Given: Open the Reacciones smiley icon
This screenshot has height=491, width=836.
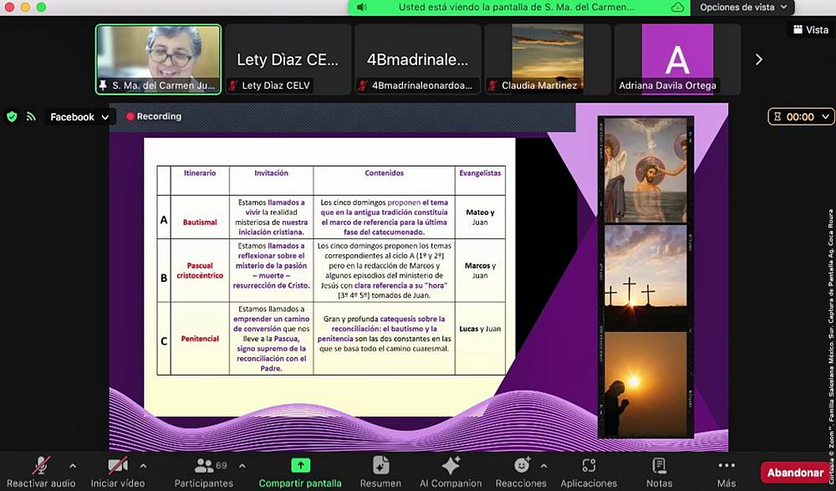Looking at the screenshot, I should [x=522, y=465].
